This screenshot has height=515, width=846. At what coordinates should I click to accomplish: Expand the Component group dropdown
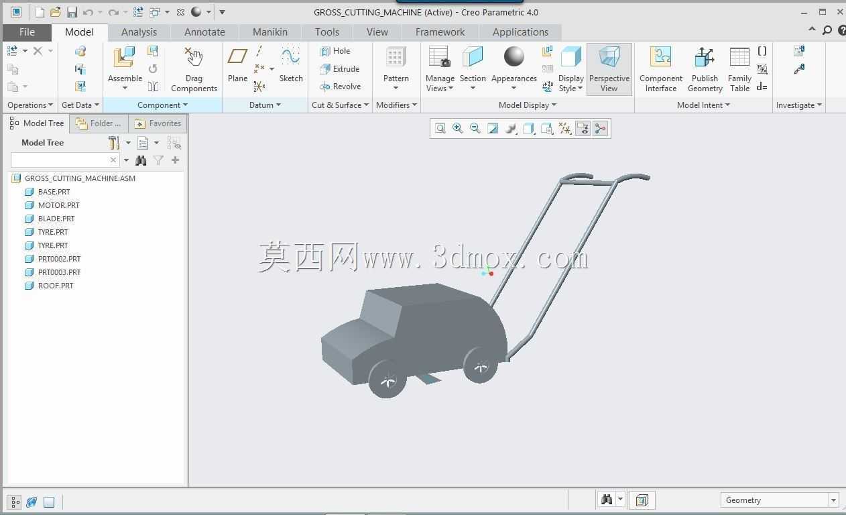[162, 105]
